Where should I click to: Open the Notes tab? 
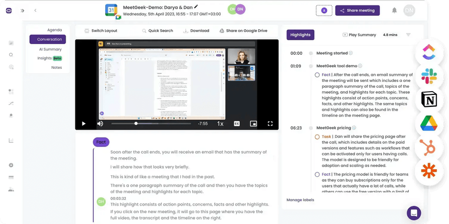(56, 68)
